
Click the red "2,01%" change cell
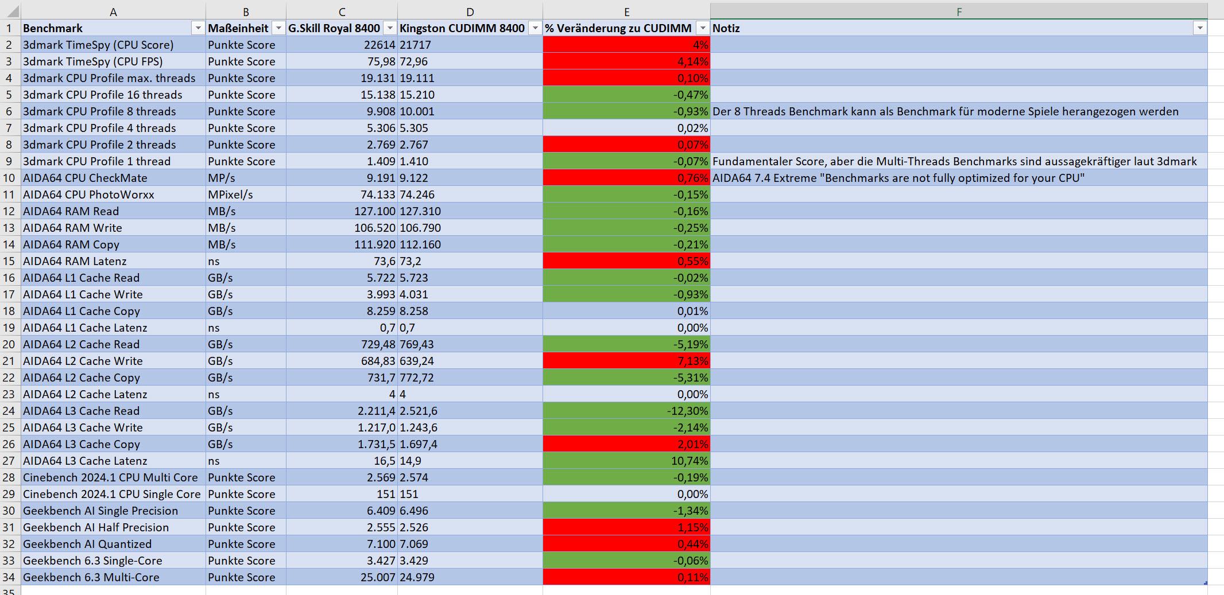(x=626, y=444)
